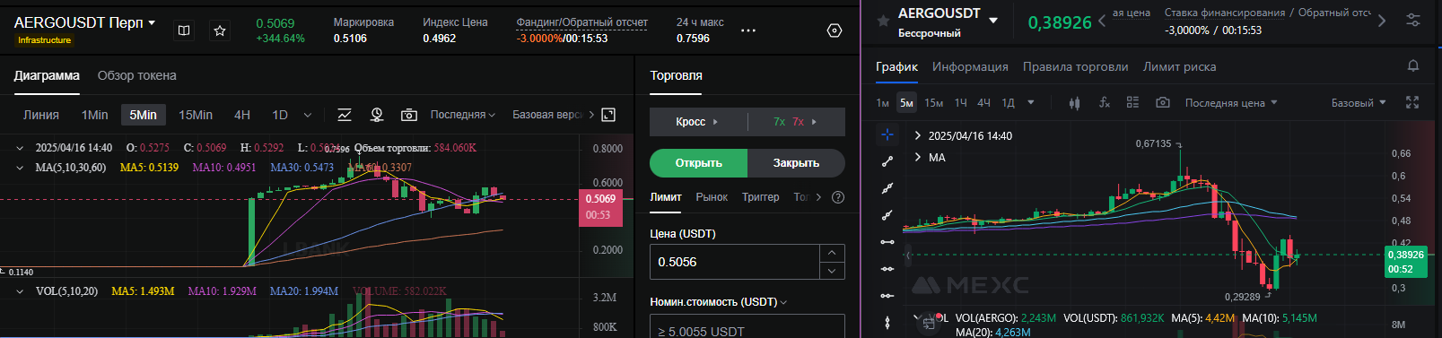Open the fx indicators icon in MEXC toolbar

point(1105,103)
